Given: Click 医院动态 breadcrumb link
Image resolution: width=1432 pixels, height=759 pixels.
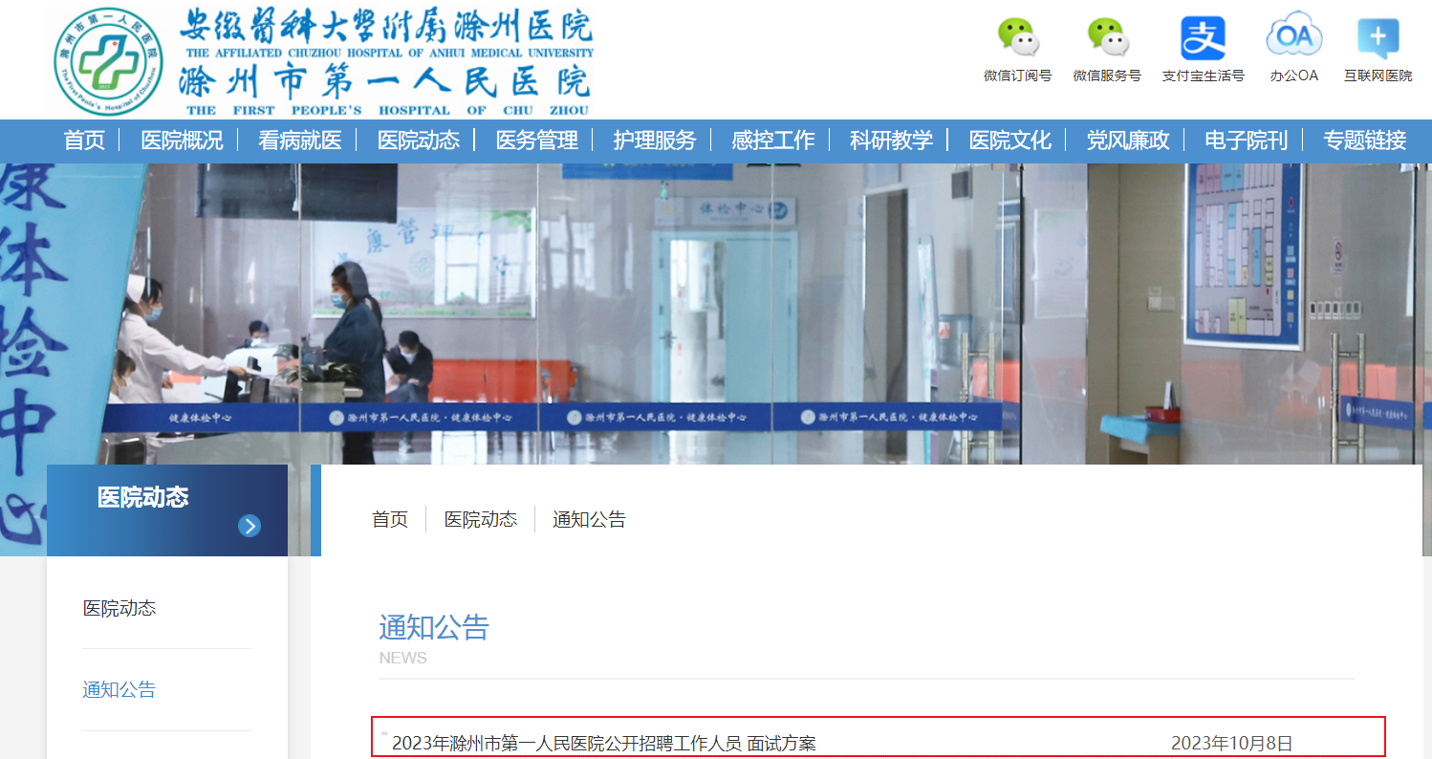Looking at the screenshot, I should pos(480,519).
